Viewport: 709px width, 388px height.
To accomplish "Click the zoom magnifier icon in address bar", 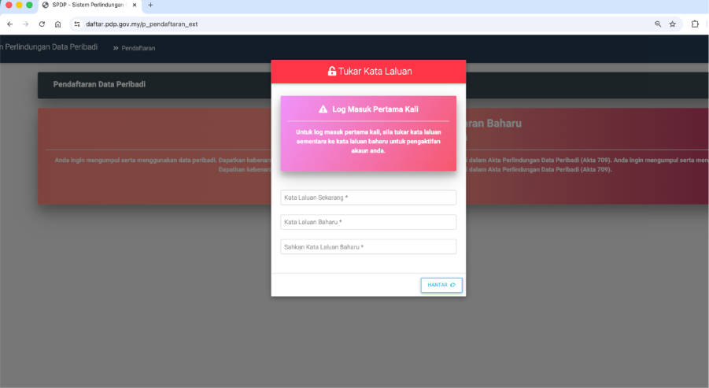I will 658,24.
